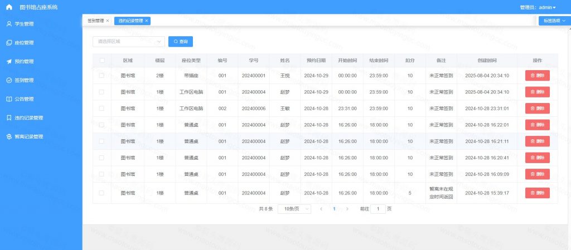Screen dimensions: 571x250
Task: Delete the record created 2024-10-28 16:09:09
Action: point(537,174)
